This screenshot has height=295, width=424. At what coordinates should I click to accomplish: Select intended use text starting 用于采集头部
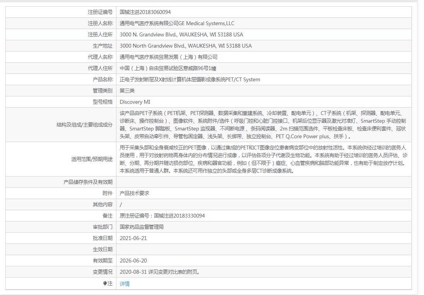263,159
